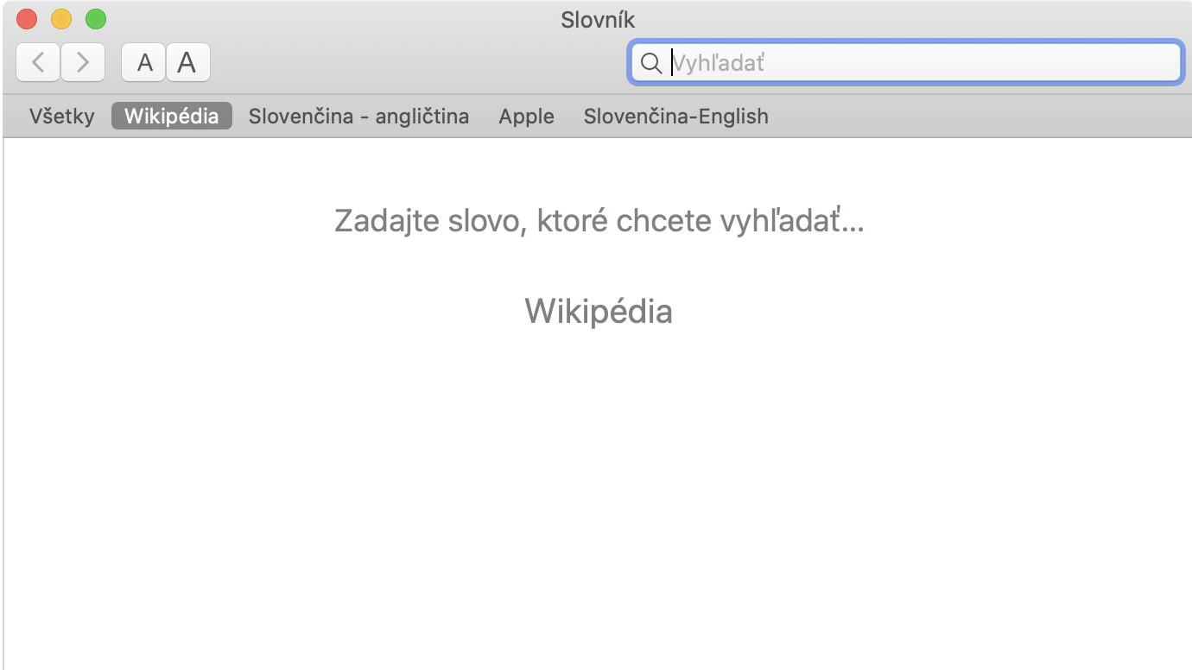This screenshot has height=670, width=1192.
Task: Click the magnifying glass search icon
Action: coord(651,63)
